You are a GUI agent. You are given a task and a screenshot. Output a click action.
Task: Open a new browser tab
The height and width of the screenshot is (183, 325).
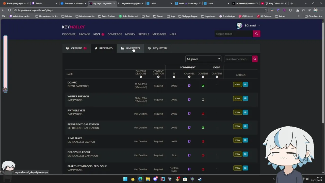[x=292, y=4]
